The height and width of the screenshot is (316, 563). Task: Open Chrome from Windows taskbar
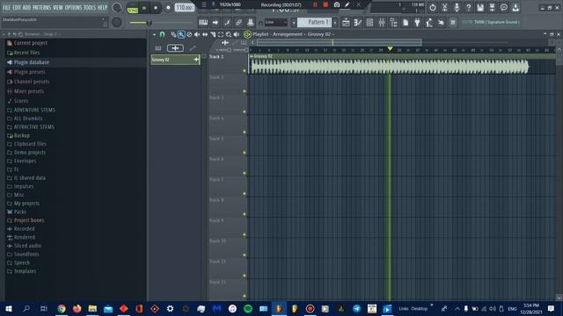[x=62, y=308]
